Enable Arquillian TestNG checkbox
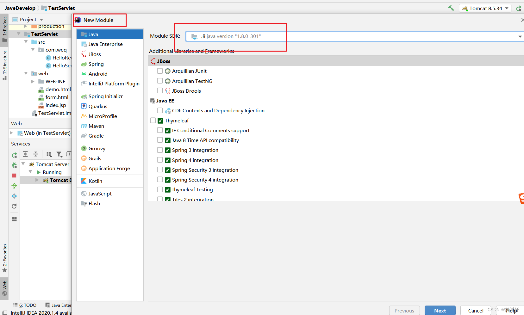 click(160, 81)
